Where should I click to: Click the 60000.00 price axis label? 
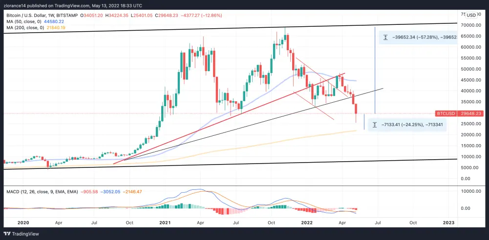[x=470, y=47]
